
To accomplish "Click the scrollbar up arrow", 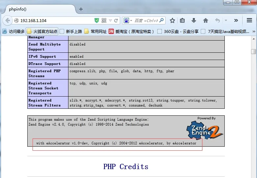I will point(254,39).
